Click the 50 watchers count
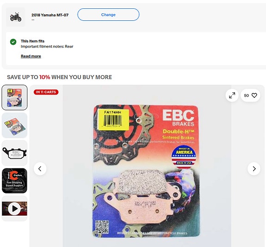 tap(246, 96)
